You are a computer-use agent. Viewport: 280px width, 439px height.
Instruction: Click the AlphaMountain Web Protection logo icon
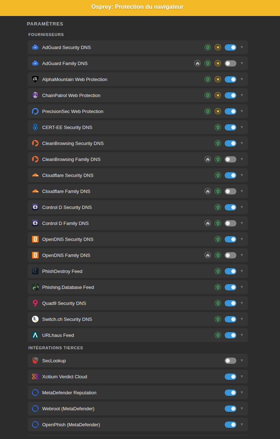35,79
